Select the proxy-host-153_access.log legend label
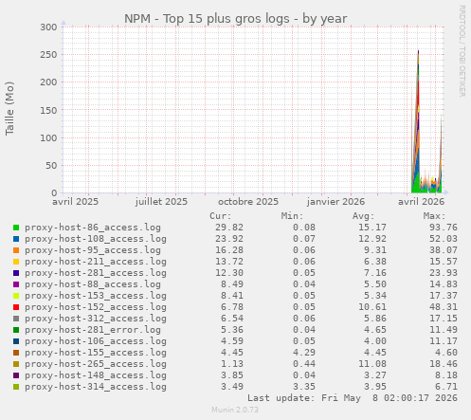The image size is (471, 420). pos(96,296)
